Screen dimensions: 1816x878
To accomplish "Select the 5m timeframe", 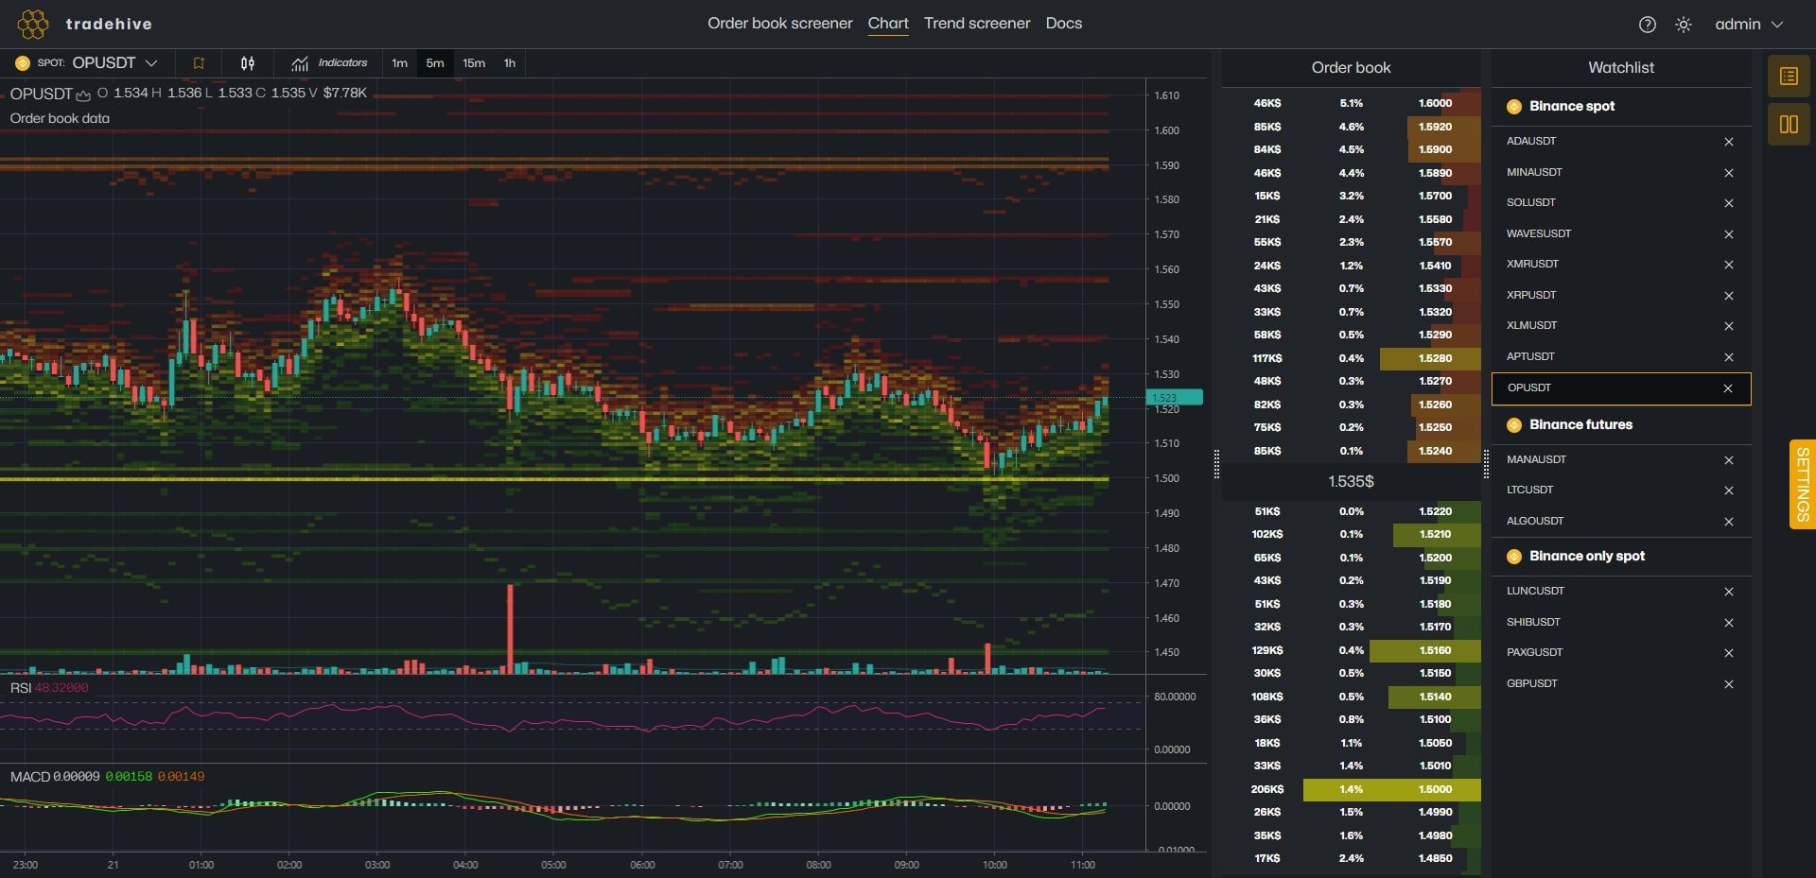I will 435,63.
